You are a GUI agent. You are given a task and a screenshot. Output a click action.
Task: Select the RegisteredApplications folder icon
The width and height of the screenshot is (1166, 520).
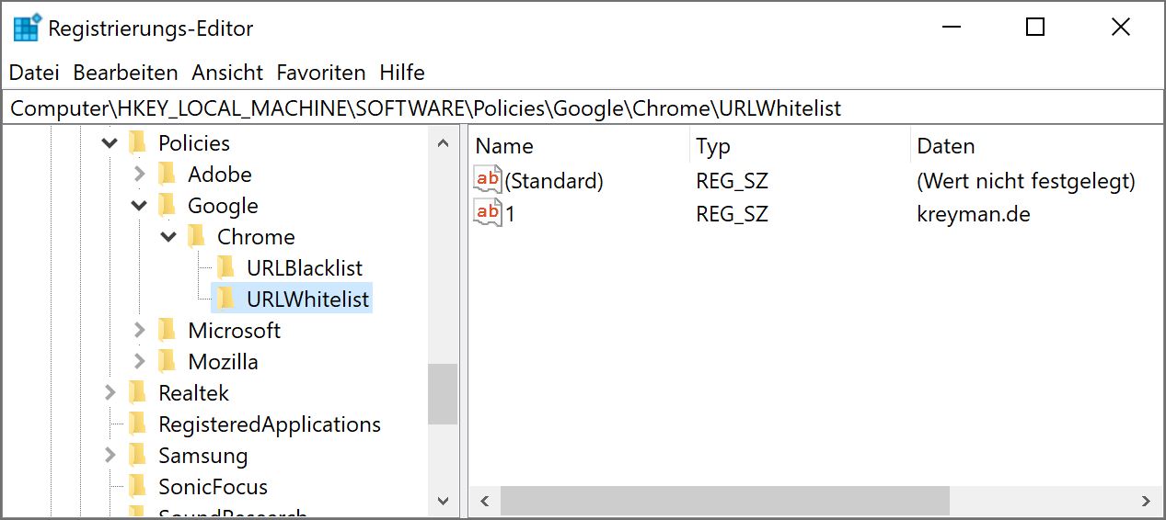138,424
